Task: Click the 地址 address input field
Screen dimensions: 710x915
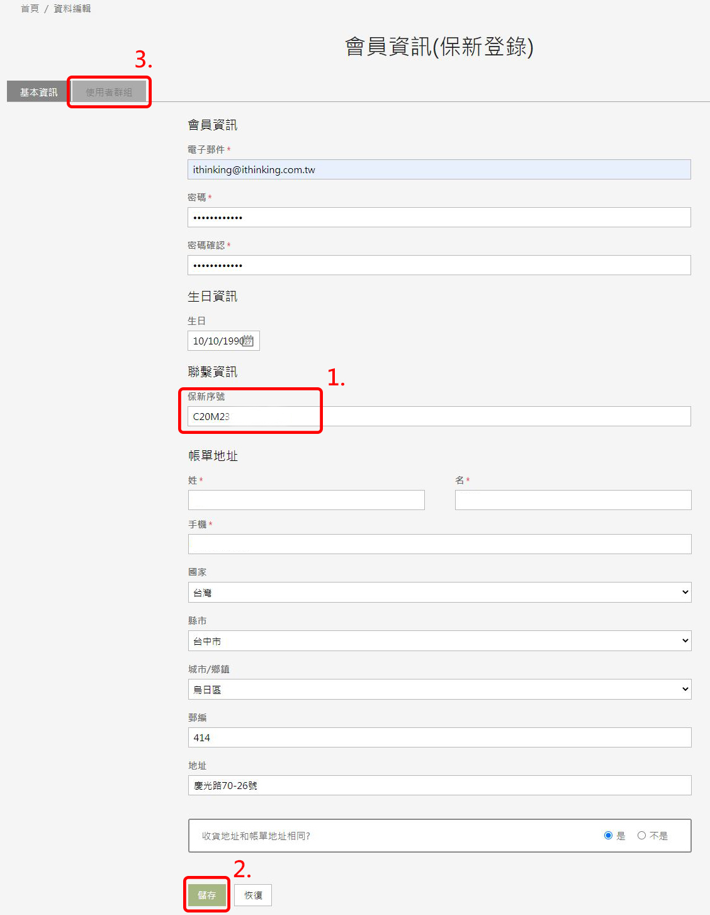Action: [439, 785]
